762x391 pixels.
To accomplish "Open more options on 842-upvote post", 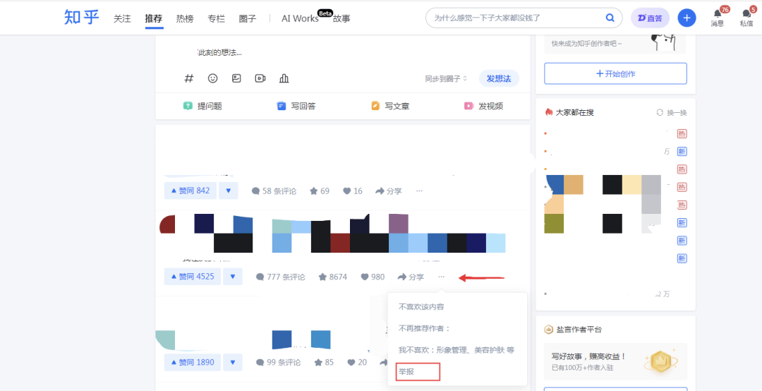I will [x=419, y=191].
